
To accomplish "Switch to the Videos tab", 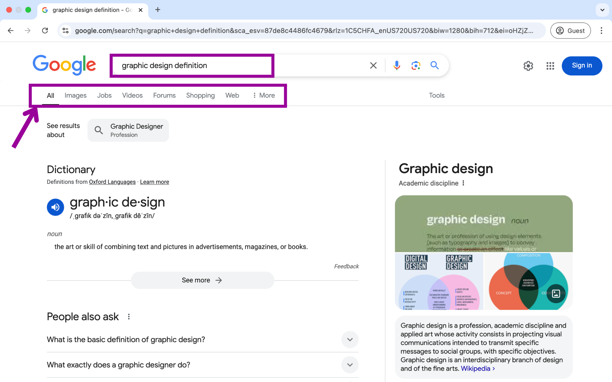I will 132,95.
